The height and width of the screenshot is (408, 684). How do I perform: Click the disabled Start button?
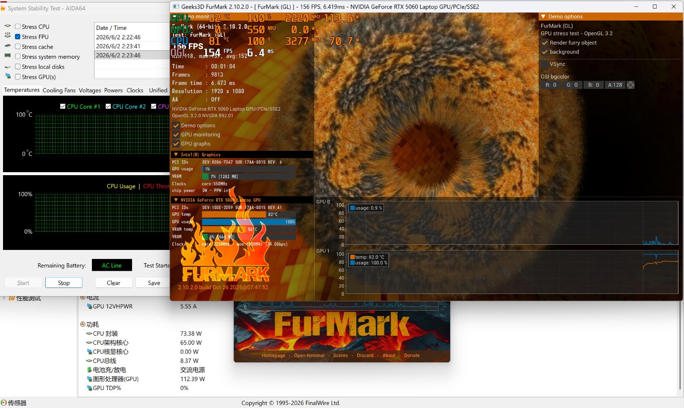pos(24,283)
